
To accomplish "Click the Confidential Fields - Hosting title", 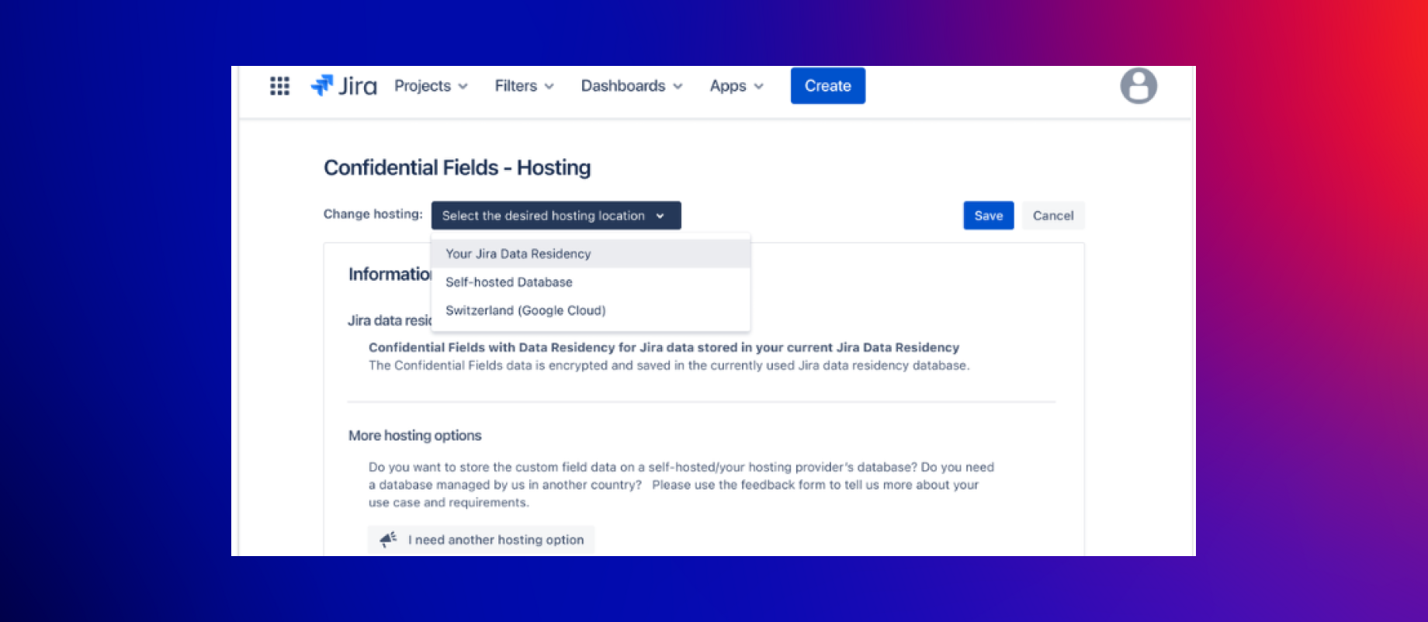I will tap(457, 168).
